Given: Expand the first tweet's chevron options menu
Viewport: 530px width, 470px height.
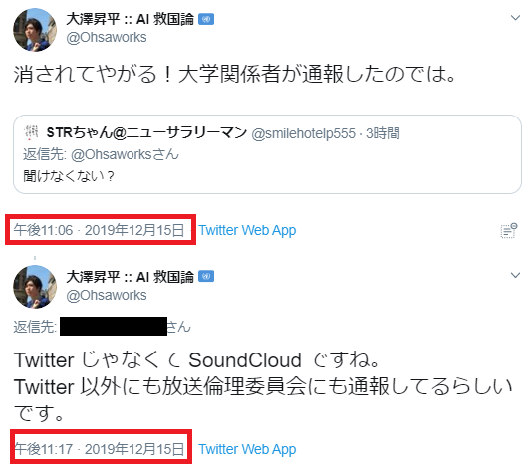Looking at the screenshot, I should point(515,18).
